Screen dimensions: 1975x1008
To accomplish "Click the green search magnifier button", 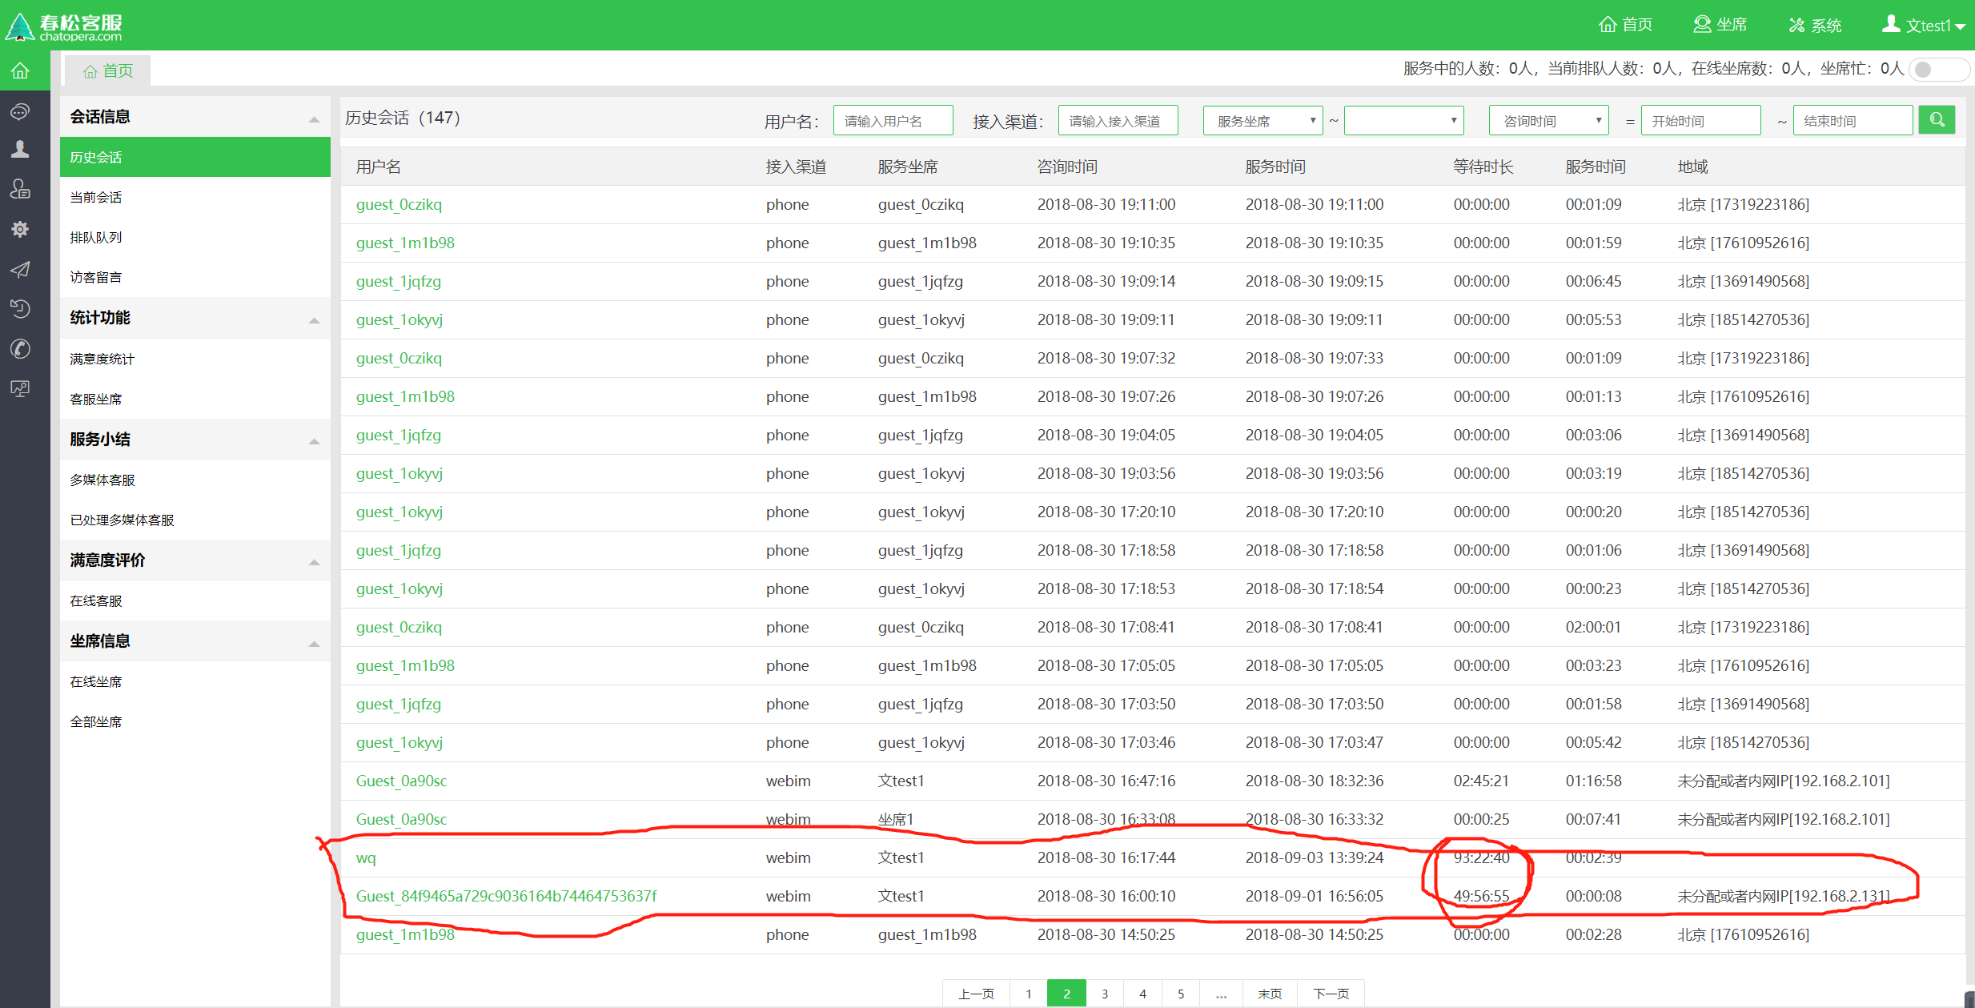I will (1937, 120).
